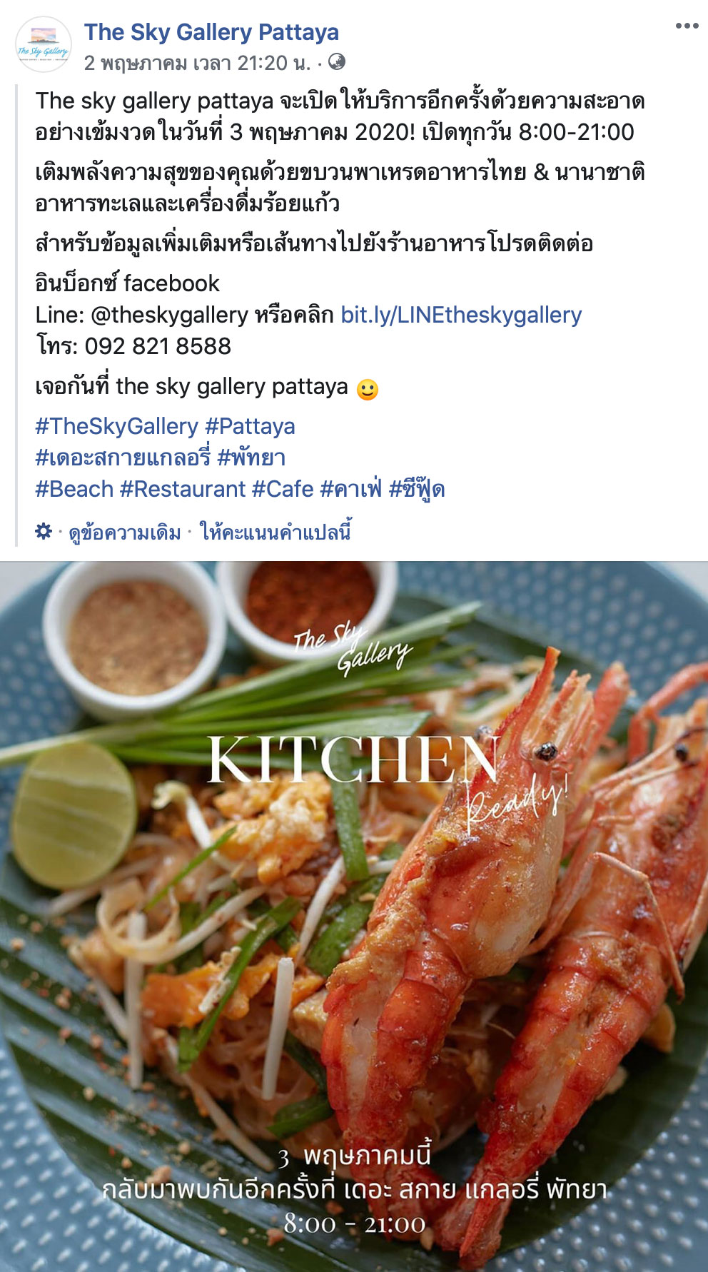Click the #TheSkyGallery hashtag

pyautogui.click(x=116, y=426)
